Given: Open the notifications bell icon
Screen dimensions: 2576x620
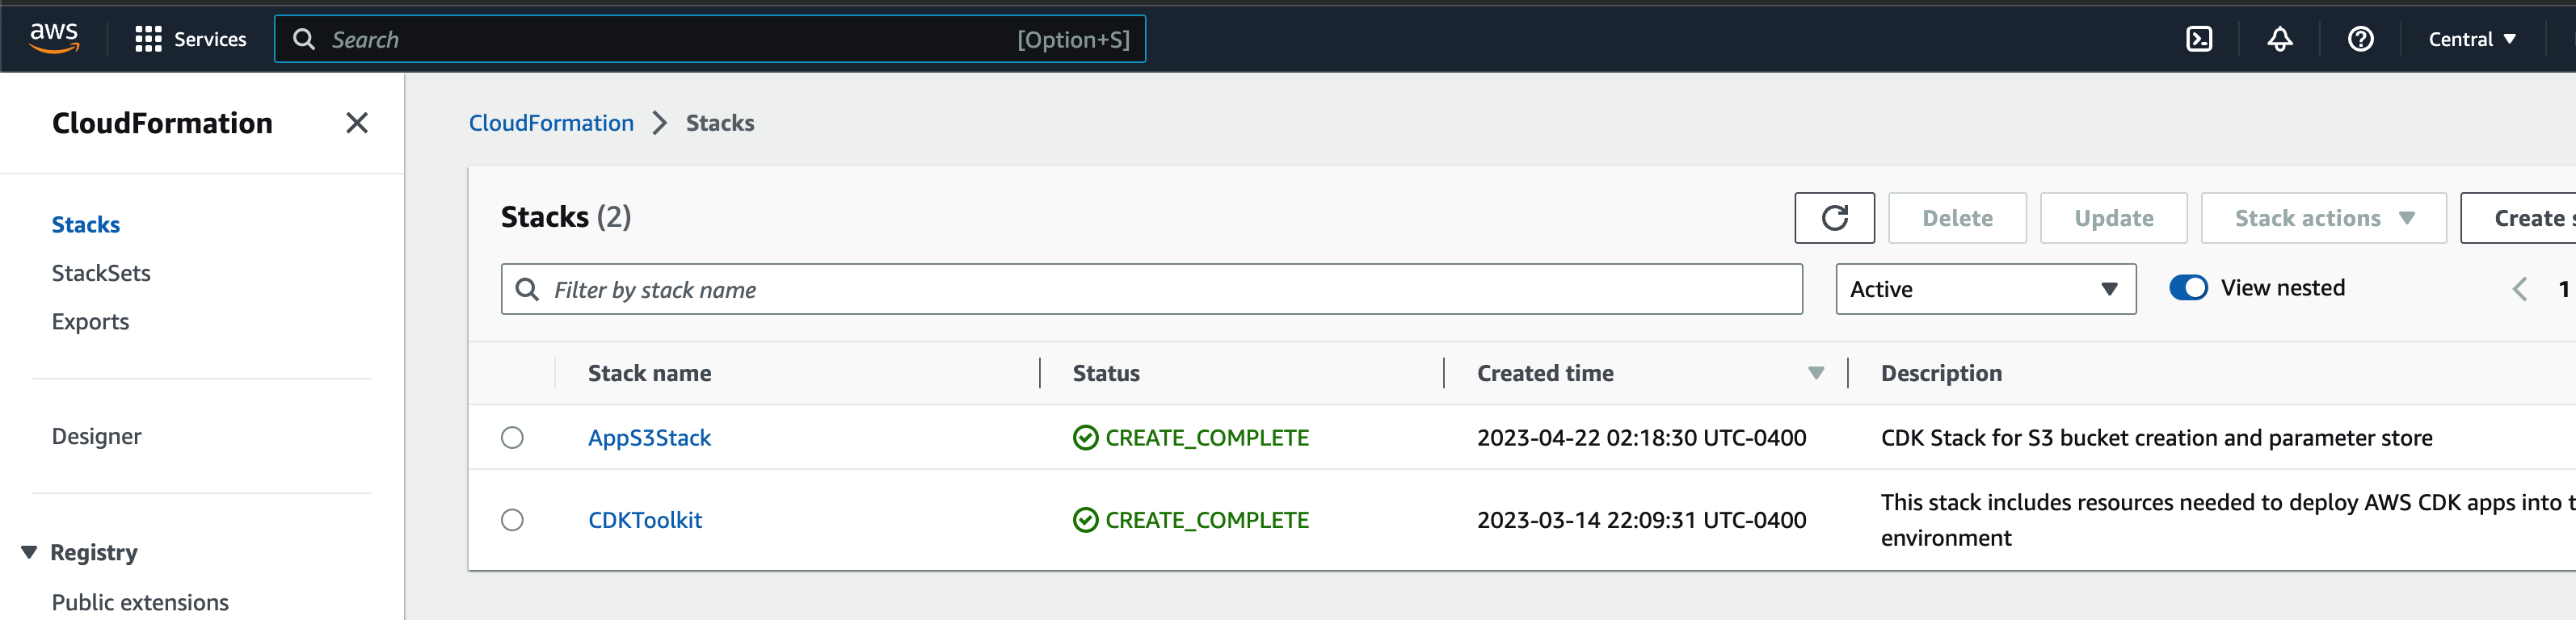Looking at the screenshot, I should [x=2280, y=39].
